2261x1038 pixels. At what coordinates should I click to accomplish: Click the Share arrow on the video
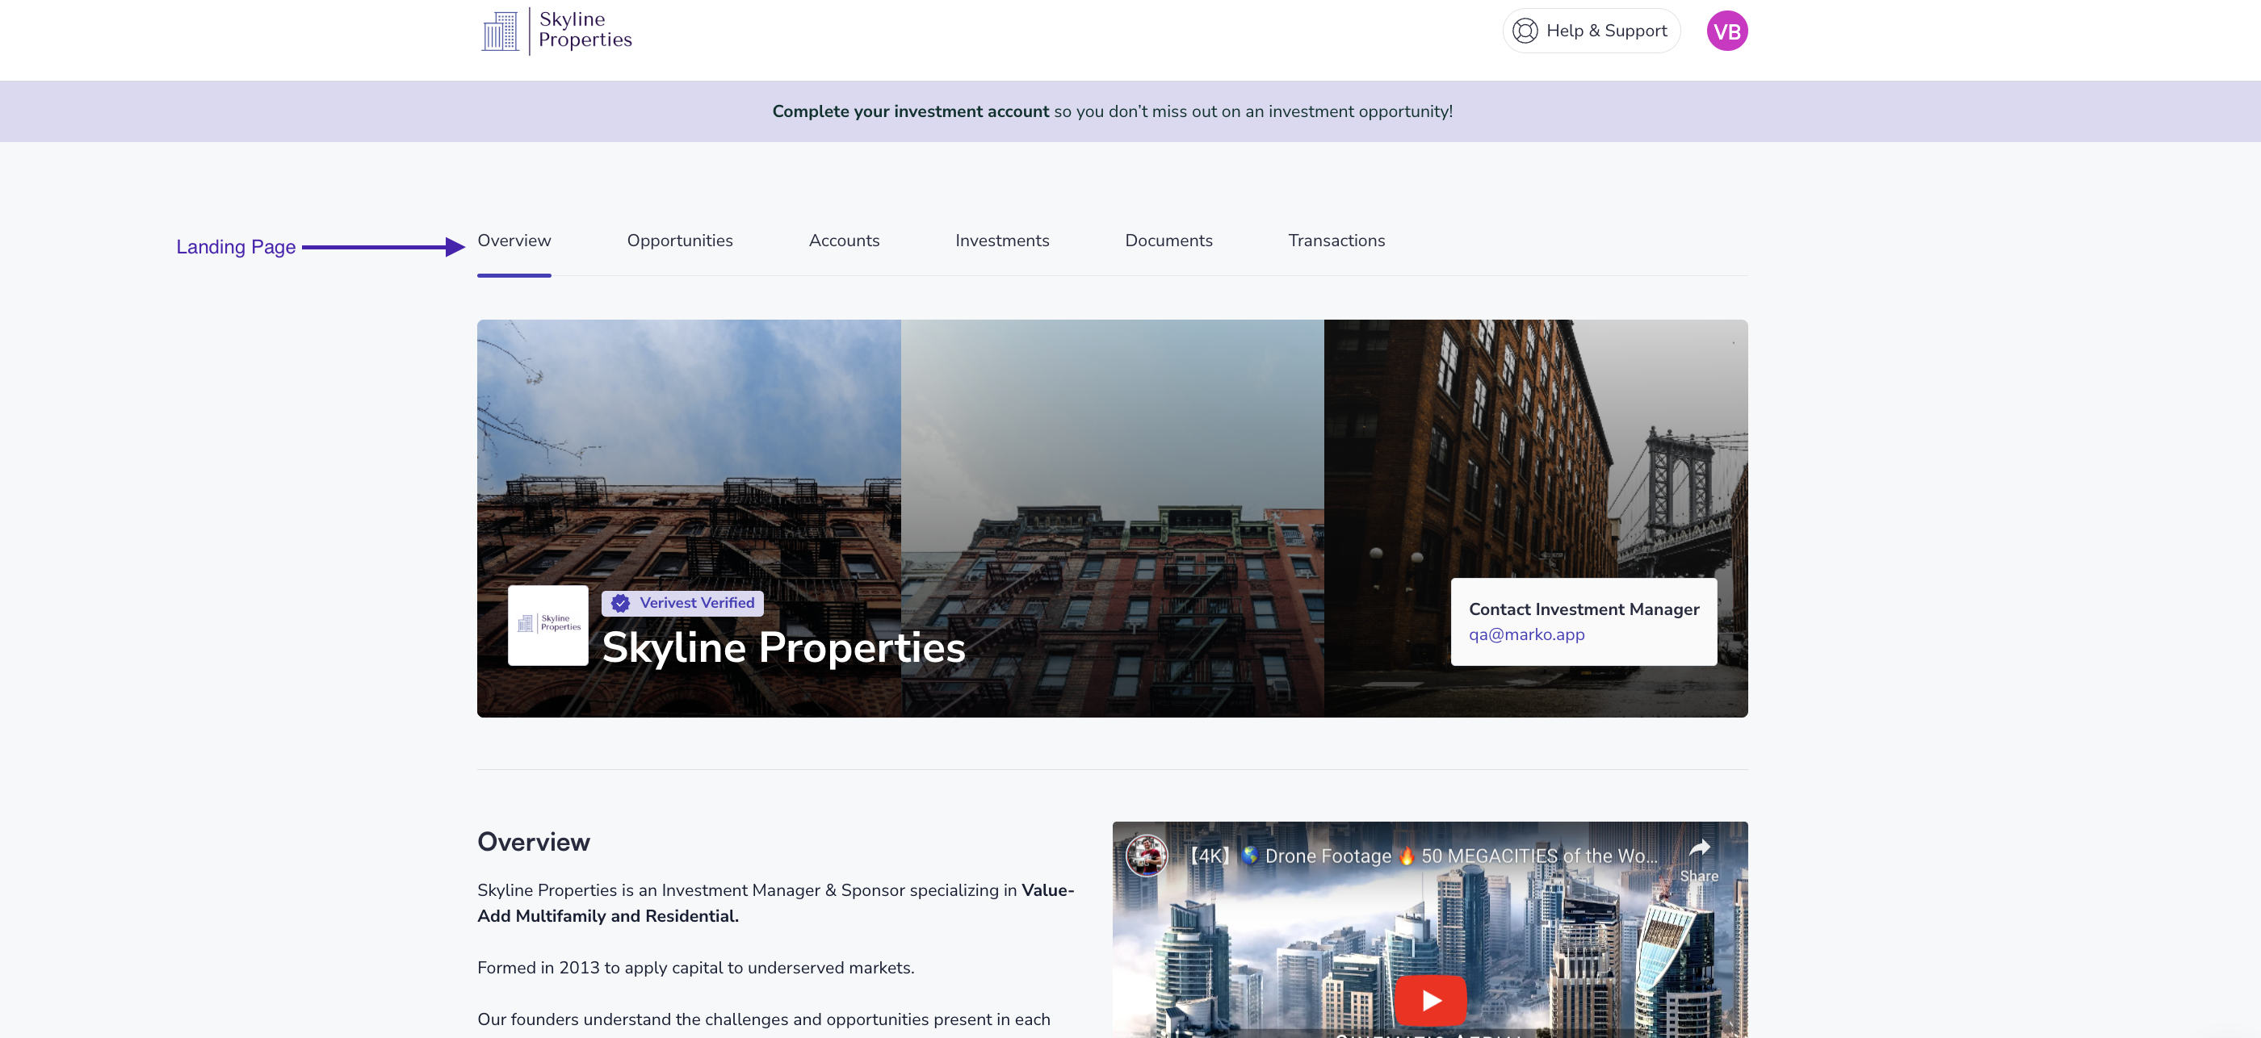tap(1698, 858)
